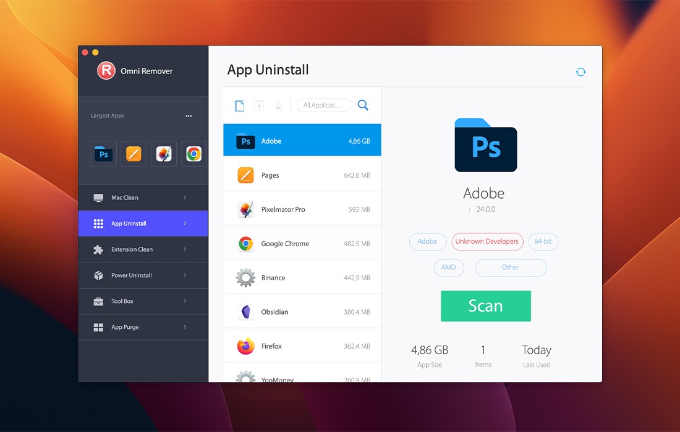The width and height of the screenshot is (680, 432).
Task: Click the magnifier search icon
Action: (363, 105)
